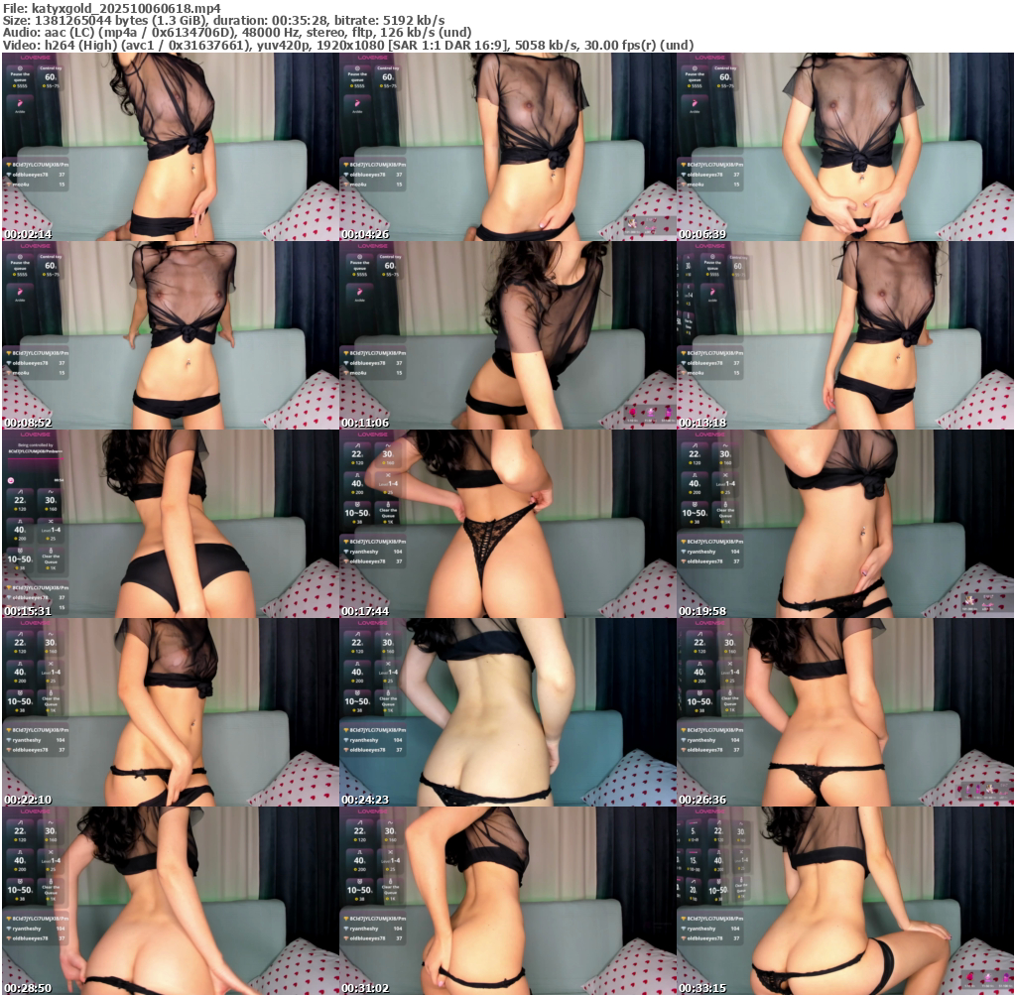Click the thumbnail at 00:06:39
The image size is (1016, 995).
point(844,147)
